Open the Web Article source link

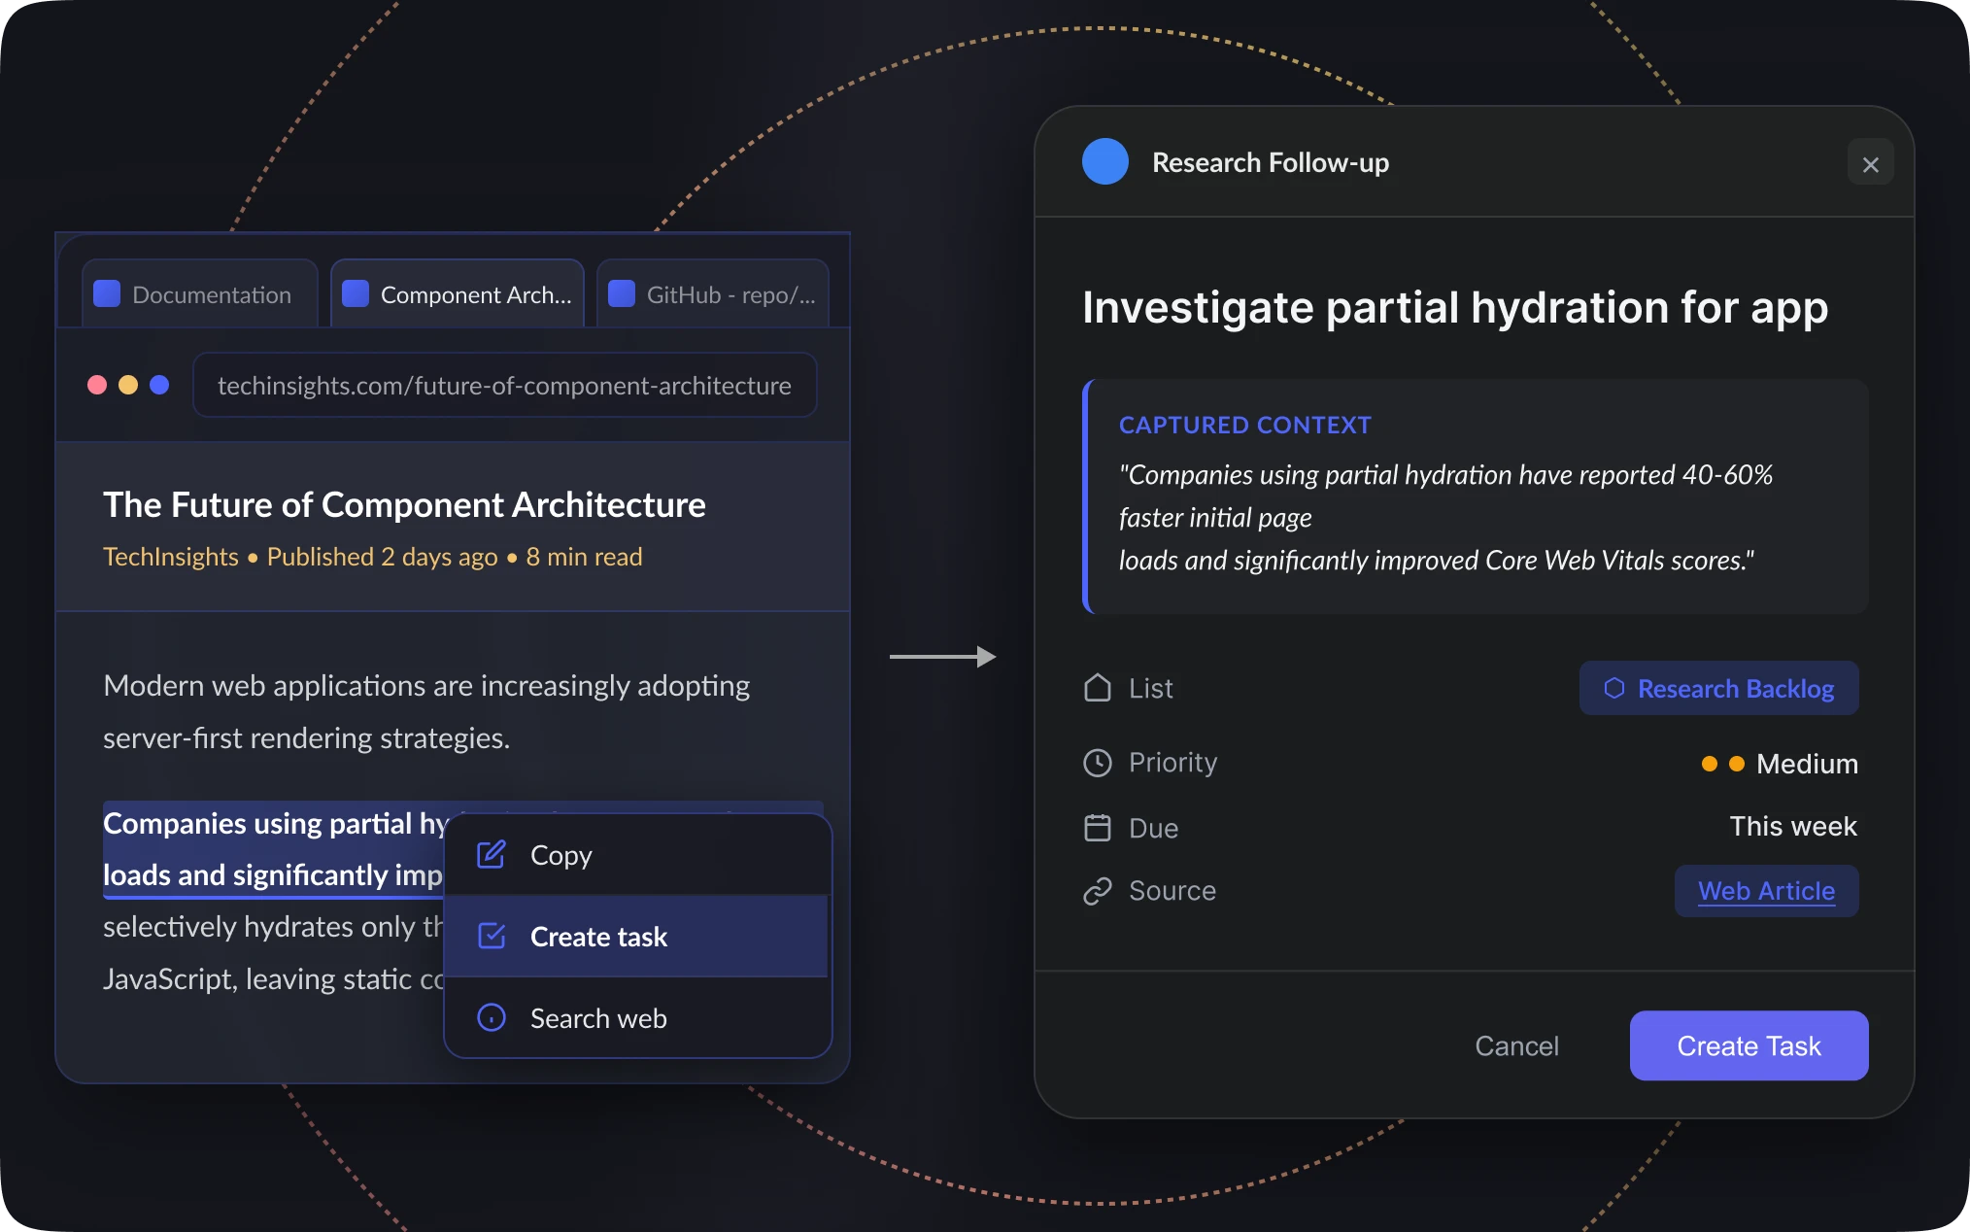coord(1766,891)
